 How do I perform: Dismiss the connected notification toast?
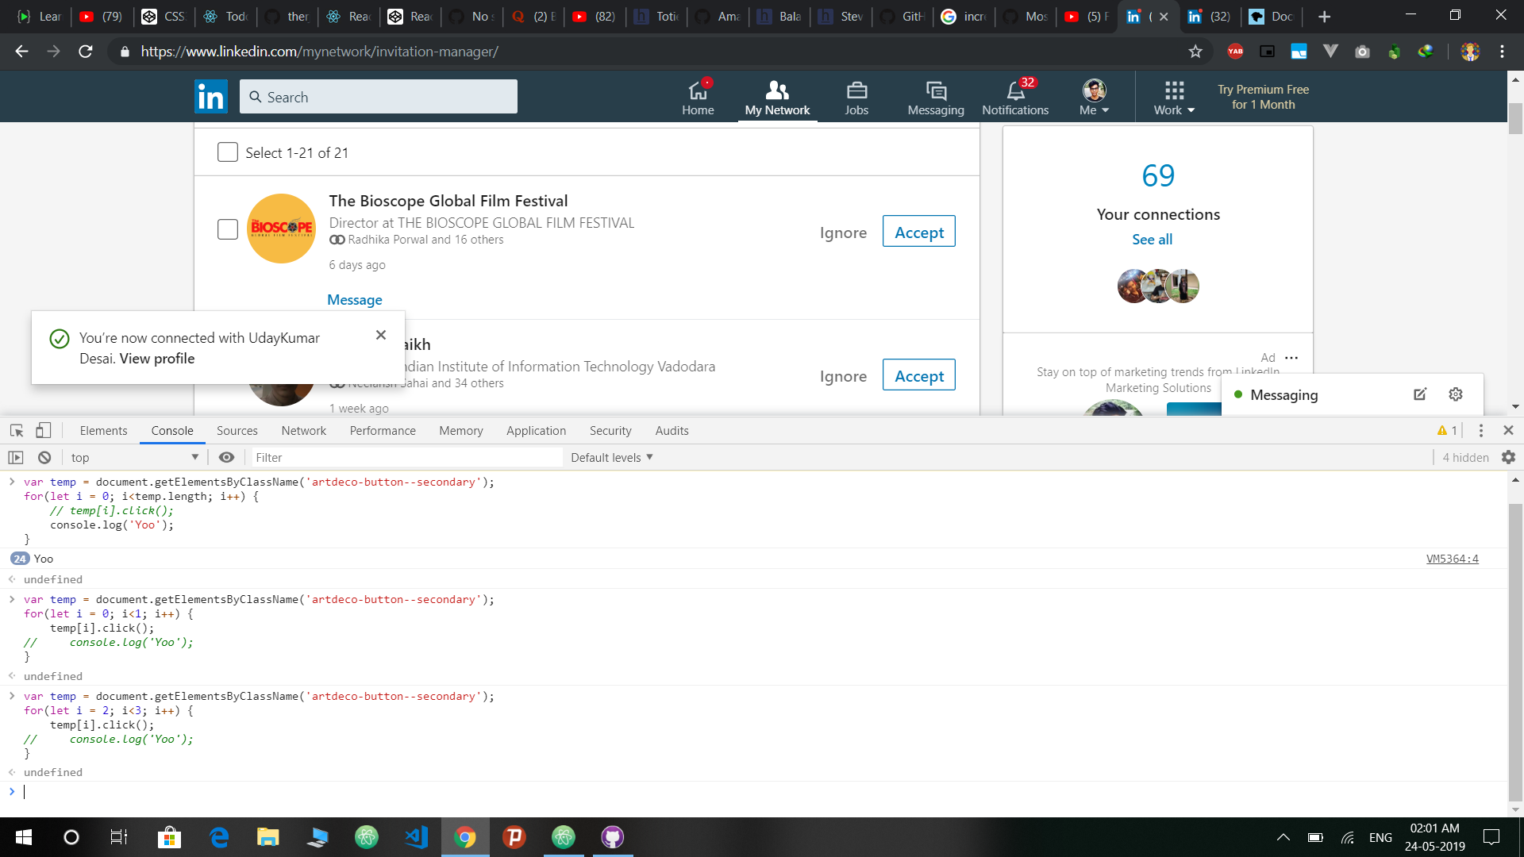(x=381, y=335)
